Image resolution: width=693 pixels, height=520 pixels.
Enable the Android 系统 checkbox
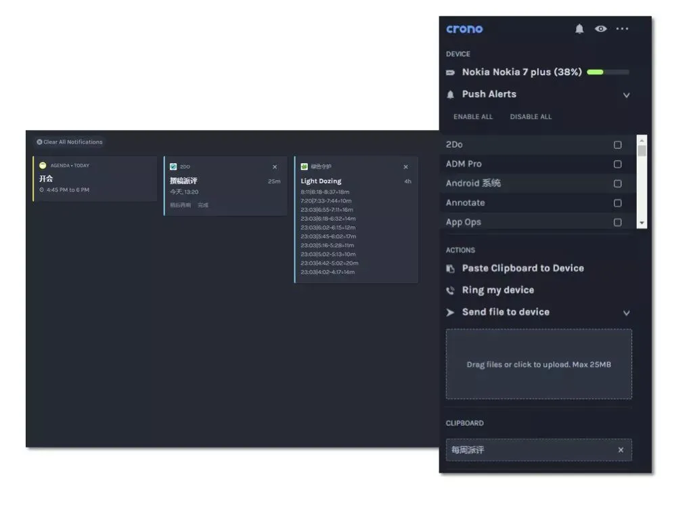pos(617,184)
